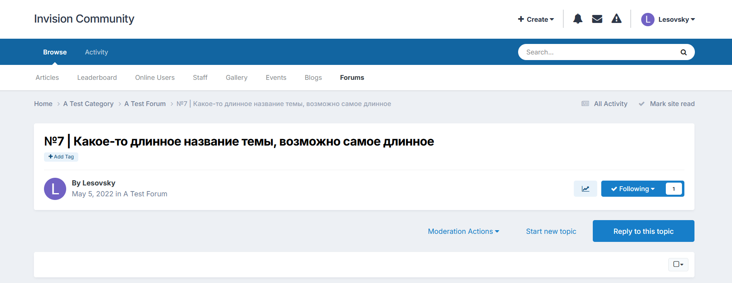Click the Add Tag button
Viewport: 732px width, 283px height.
pyautogui.click(x=61, y=157)
